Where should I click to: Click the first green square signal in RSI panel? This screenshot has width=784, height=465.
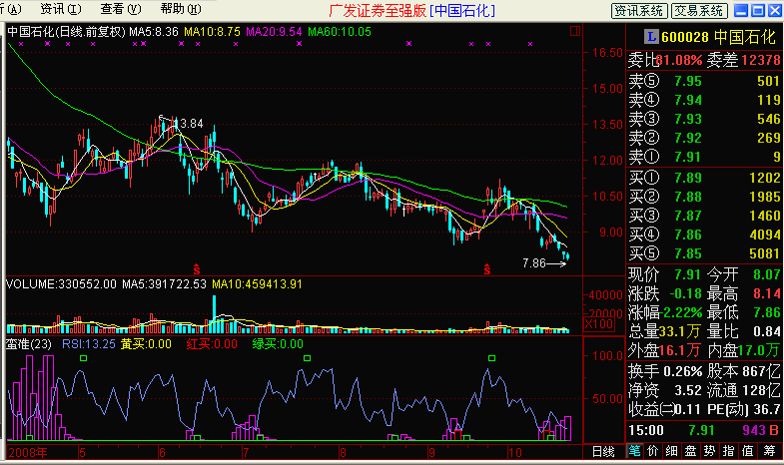coord(83,358)
